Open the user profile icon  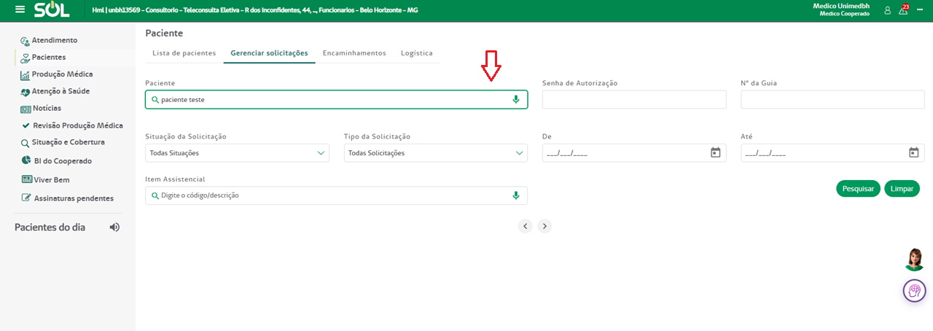887,10
